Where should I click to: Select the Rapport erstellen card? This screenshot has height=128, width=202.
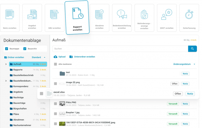pyautogui.click(x=77, y=18)
